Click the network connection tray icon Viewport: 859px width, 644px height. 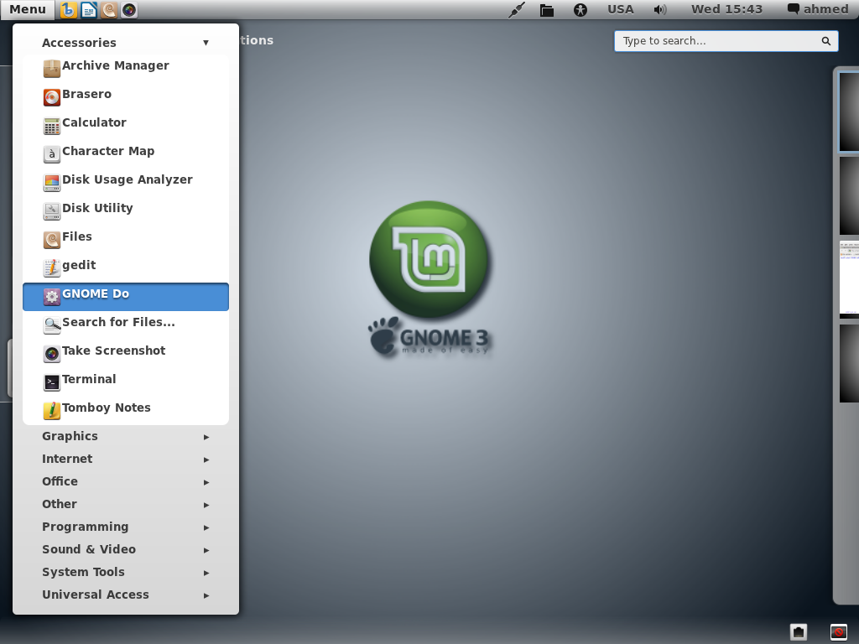[x=516, y=10]
